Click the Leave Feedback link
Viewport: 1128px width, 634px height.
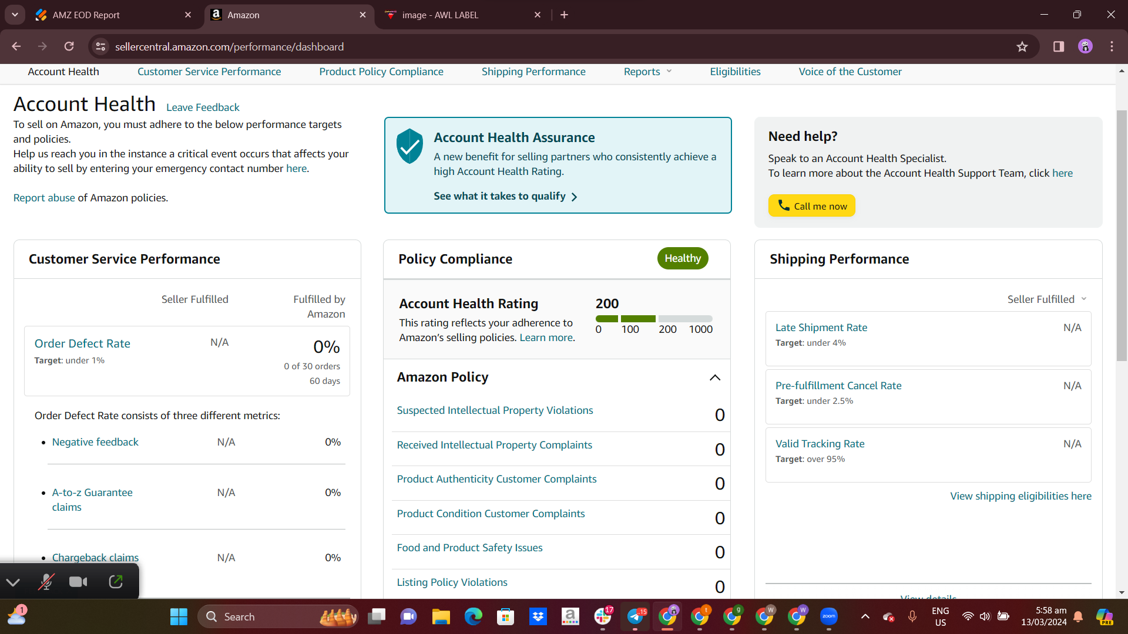click(x=203, y=107)
